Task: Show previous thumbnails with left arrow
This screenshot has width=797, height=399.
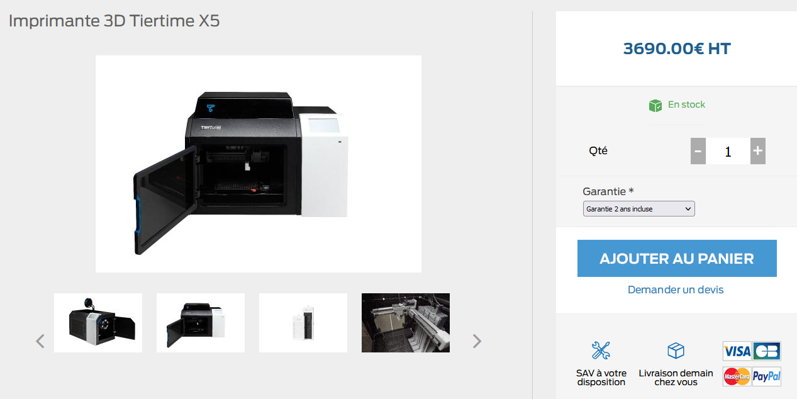Action: [x=40, y=341]
